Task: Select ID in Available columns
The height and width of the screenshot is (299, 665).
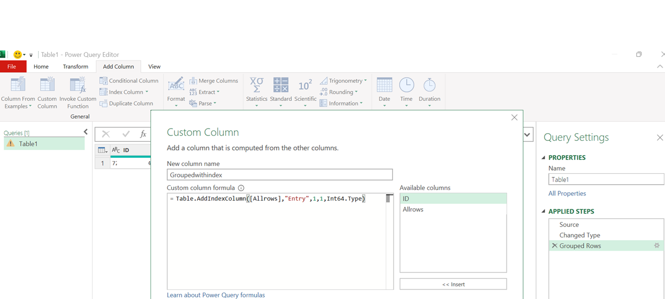Action: pyautogui.click(x=453, y=199)
